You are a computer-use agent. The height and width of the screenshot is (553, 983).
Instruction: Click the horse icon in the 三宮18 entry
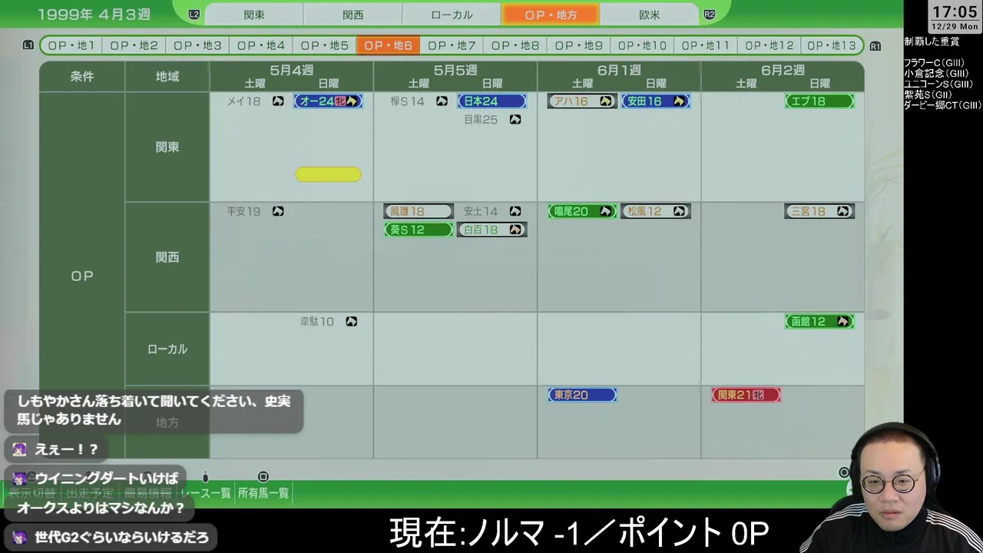click(x=842, y=211)
